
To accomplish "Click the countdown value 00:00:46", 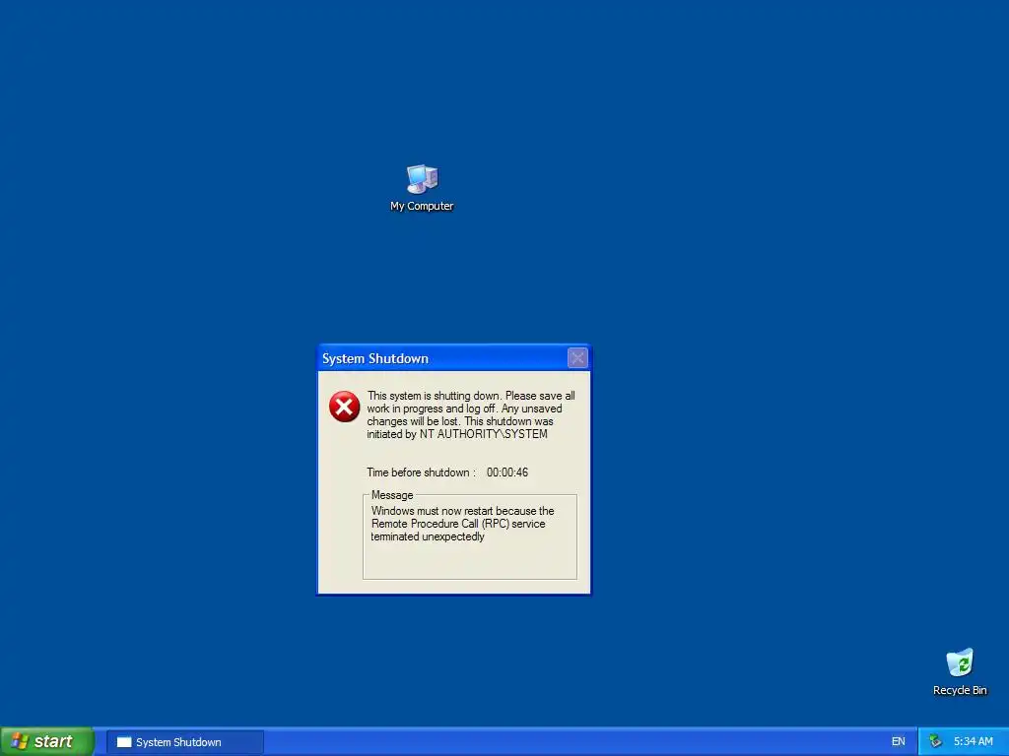I will point(507,472).
